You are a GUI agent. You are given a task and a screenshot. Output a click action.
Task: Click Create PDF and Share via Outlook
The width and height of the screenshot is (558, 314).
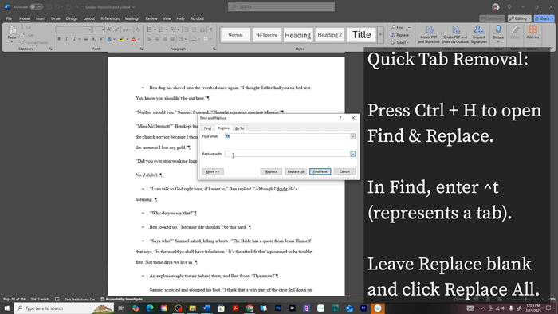[x=455, y=34]
